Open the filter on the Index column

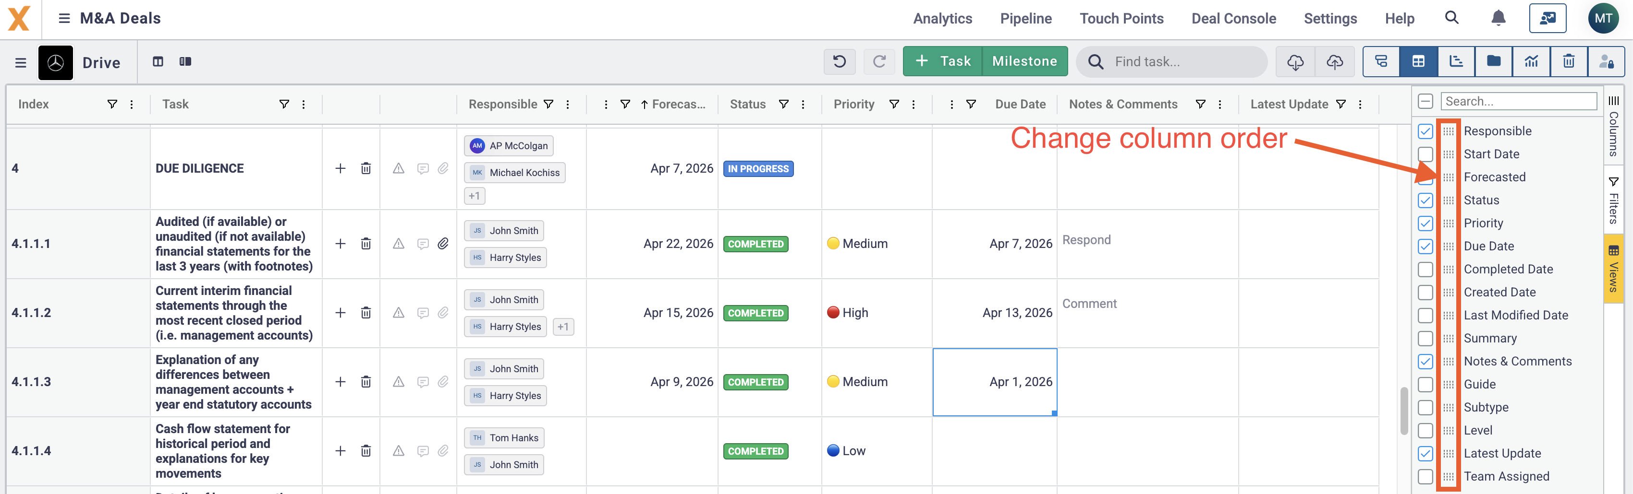coord(112,104)
